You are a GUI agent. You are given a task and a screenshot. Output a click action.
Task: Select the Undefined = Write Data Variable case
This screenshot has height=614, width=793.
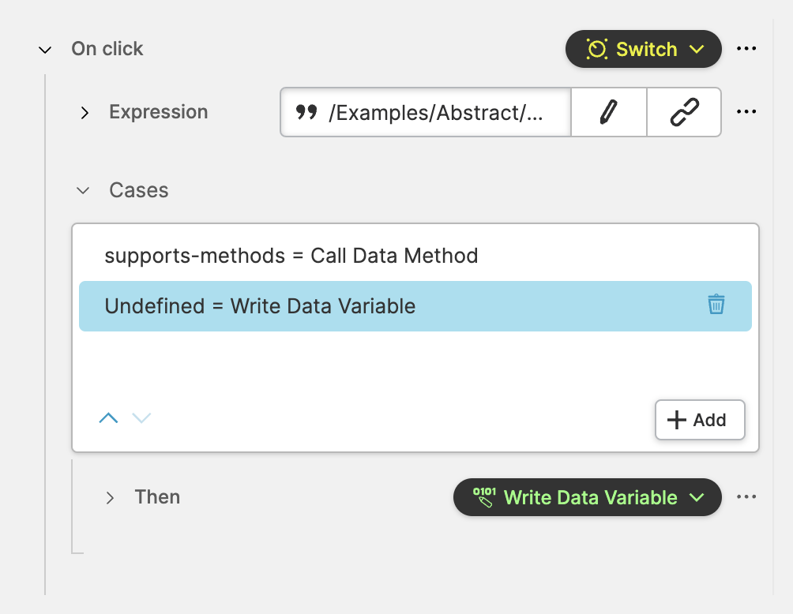pos(260,306)
